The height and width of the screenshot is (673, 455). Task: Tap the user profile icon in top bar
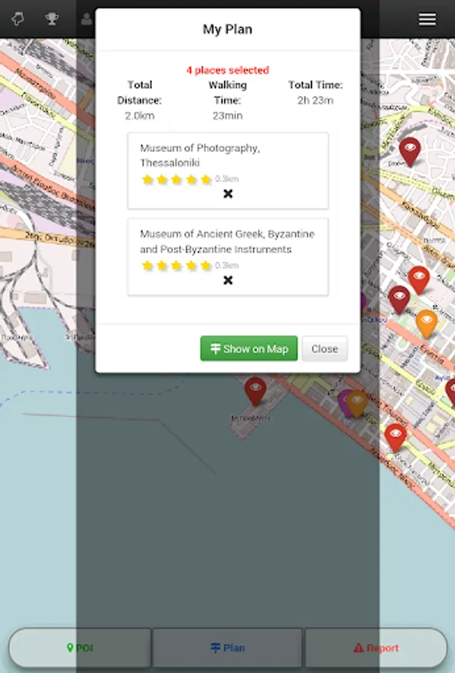pos(86,19)
